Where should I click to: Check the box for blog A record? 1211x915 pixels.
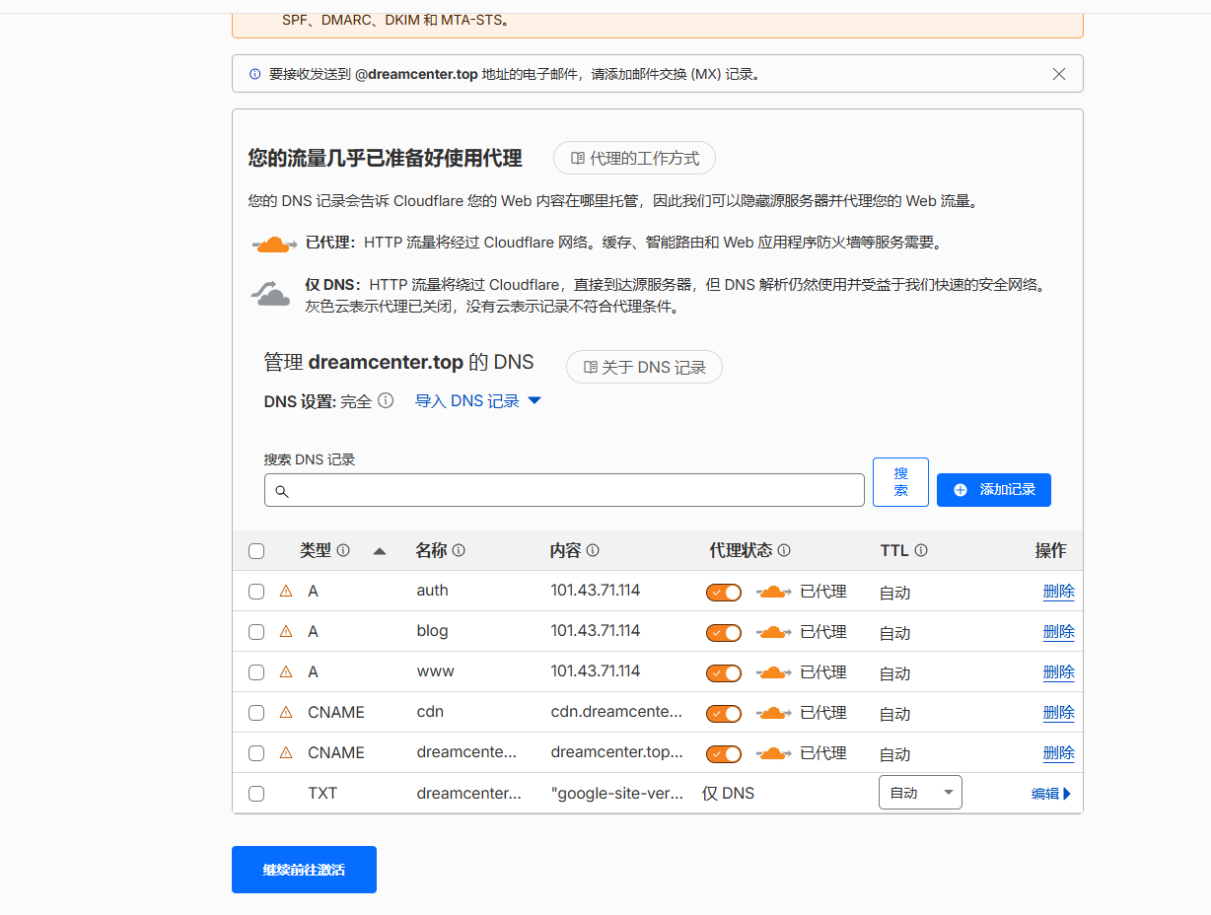click(x=256, y=632)
